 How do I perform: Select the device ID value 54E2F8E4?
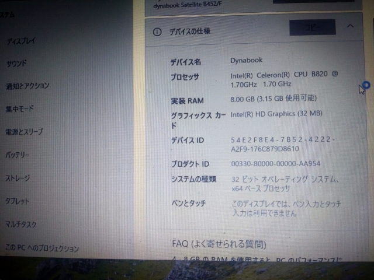(283, 144)
